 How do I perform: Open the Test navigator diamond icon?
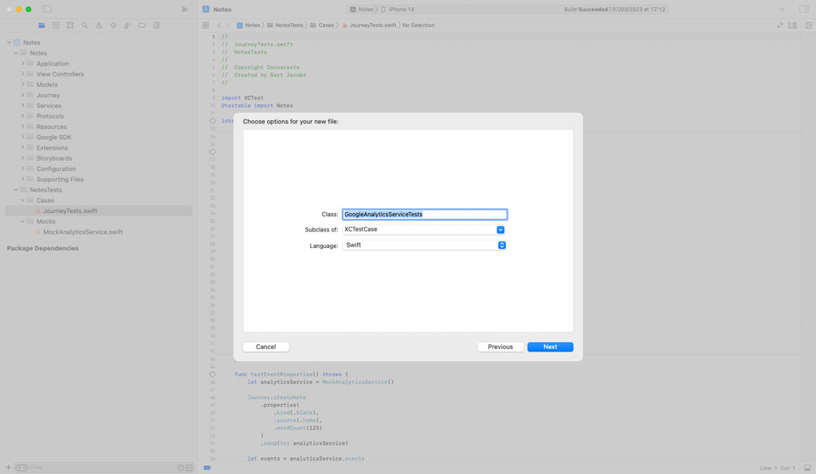(113, 25)
